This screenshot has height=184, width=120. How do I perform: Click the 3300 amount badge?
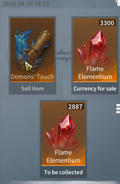coord(107,23)
